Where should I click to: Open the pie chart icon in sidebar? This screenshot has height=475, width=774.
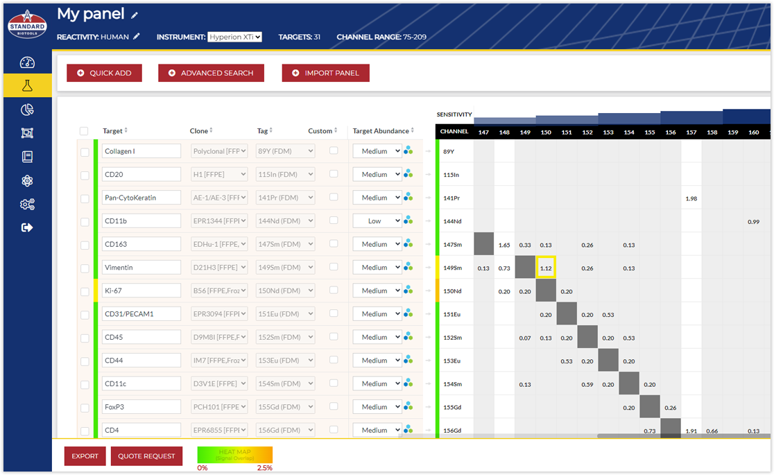coord(27,110)
